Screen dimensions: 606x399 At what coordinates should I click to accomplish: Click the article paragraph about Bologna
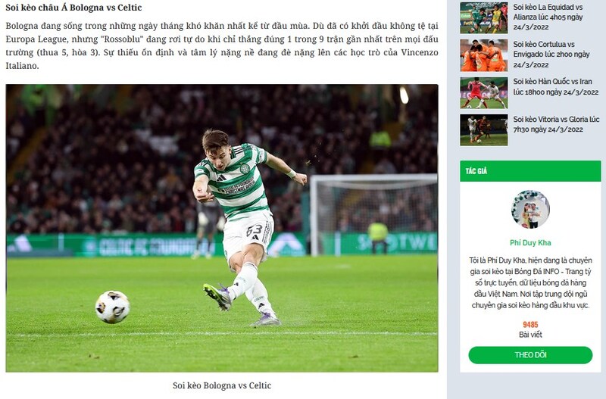(x=222, y=45)
